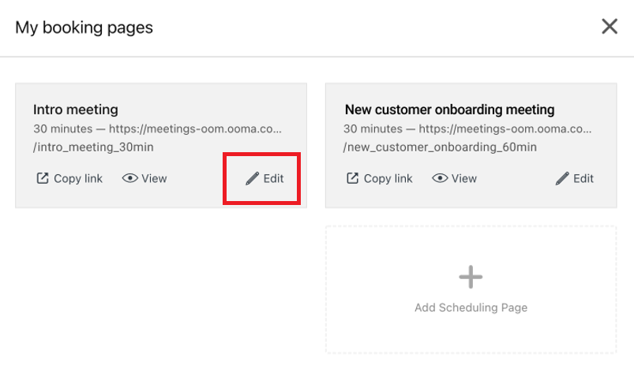
Task: Click eye icon on New customer onboarding card
Action: [x=440, y=178]
